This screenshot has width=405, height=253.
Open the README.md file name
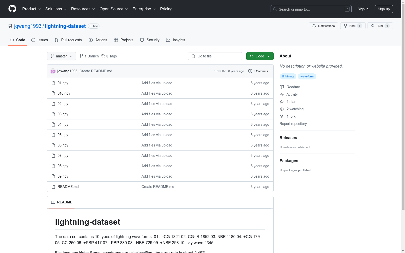pyautogui.click(x=68, y=187)
